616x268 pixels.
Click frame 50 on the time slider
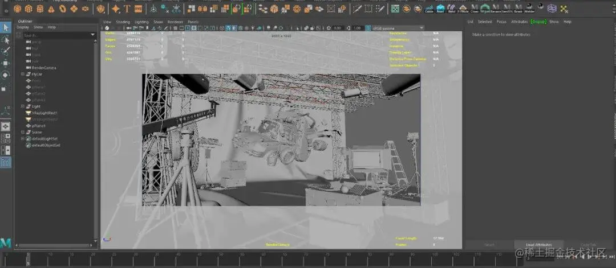(x=221, y=258)
